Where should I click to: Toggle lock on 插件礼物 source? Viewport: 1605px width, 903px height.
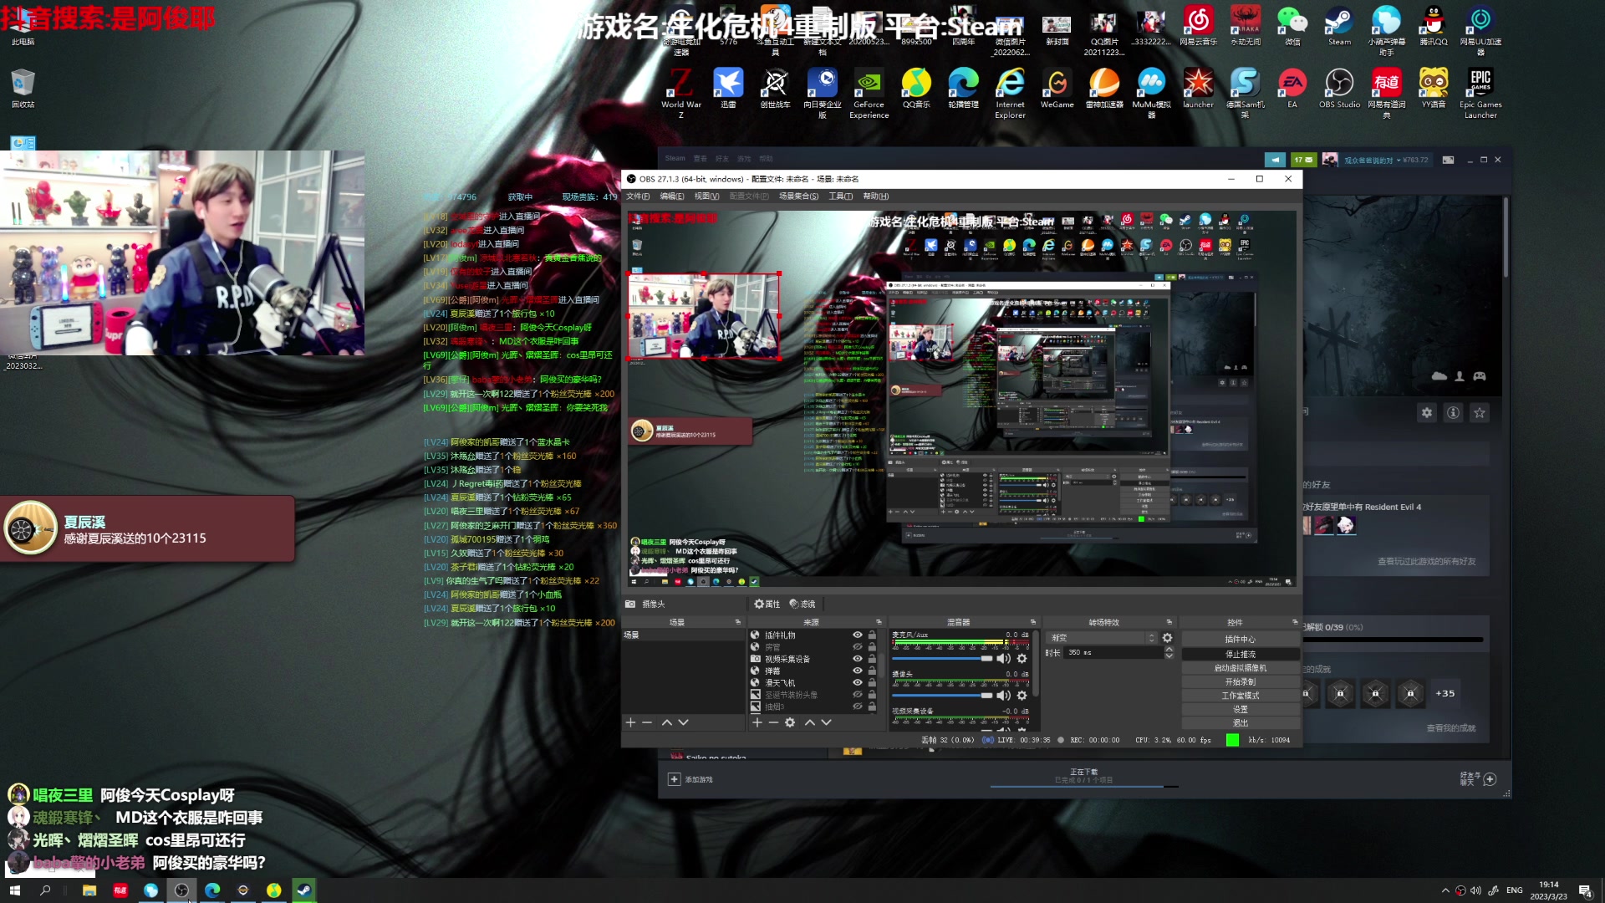pyautogui.click(x=872, y=635)
